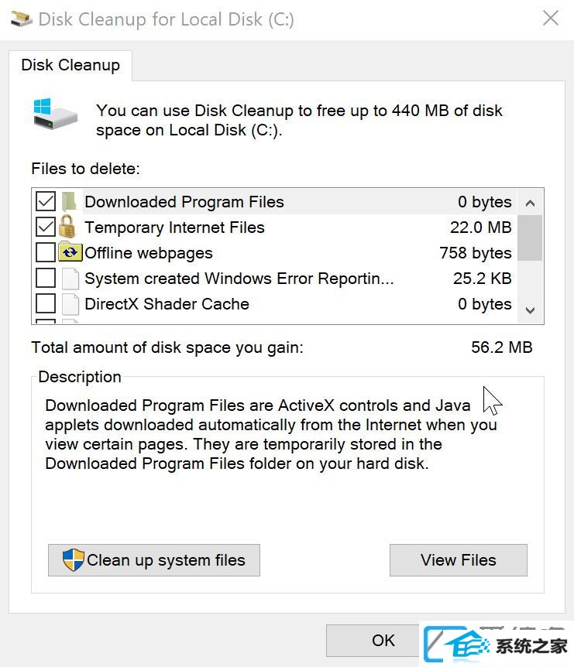Select the Disk Cleanup tab
Image resolution: width=574 pixels, height=667 pixels.
70,65
